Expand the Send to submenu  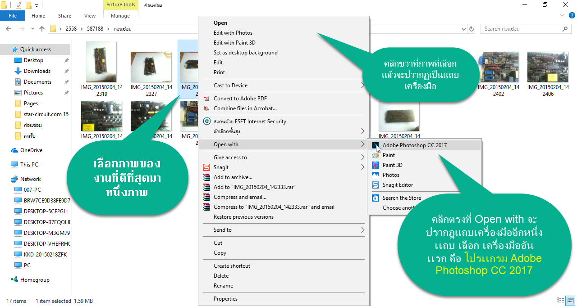click(362, 230)
